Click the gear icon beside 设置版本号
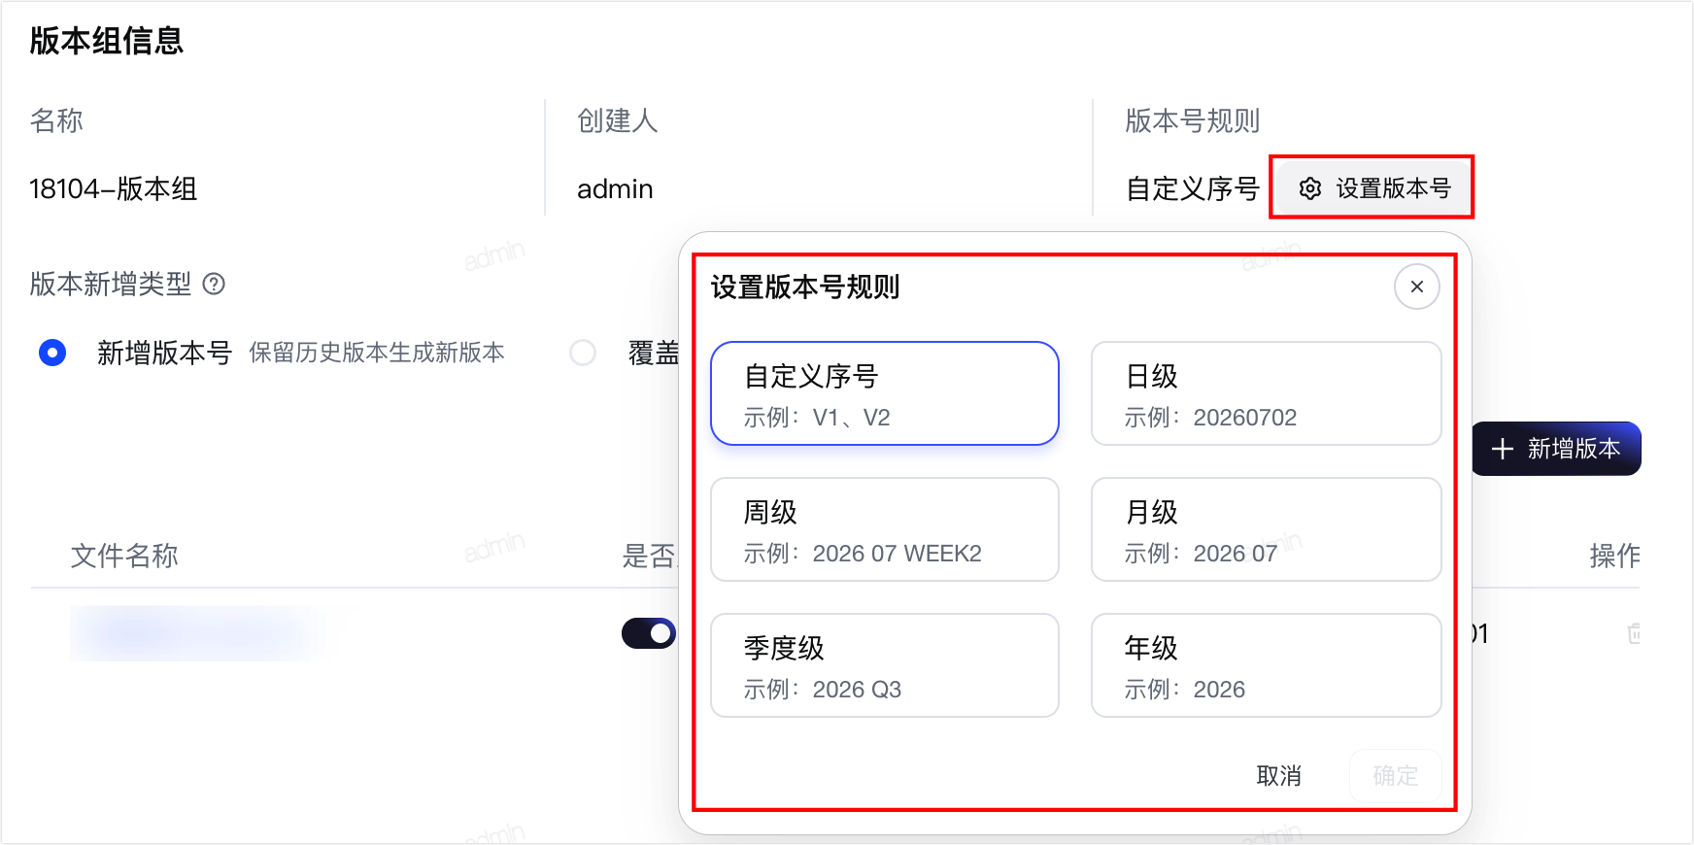 [x=1310, y=188]
